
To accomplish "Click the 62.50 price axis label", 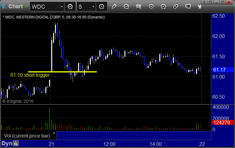I will pyautogui.click(x=219, y=16).
